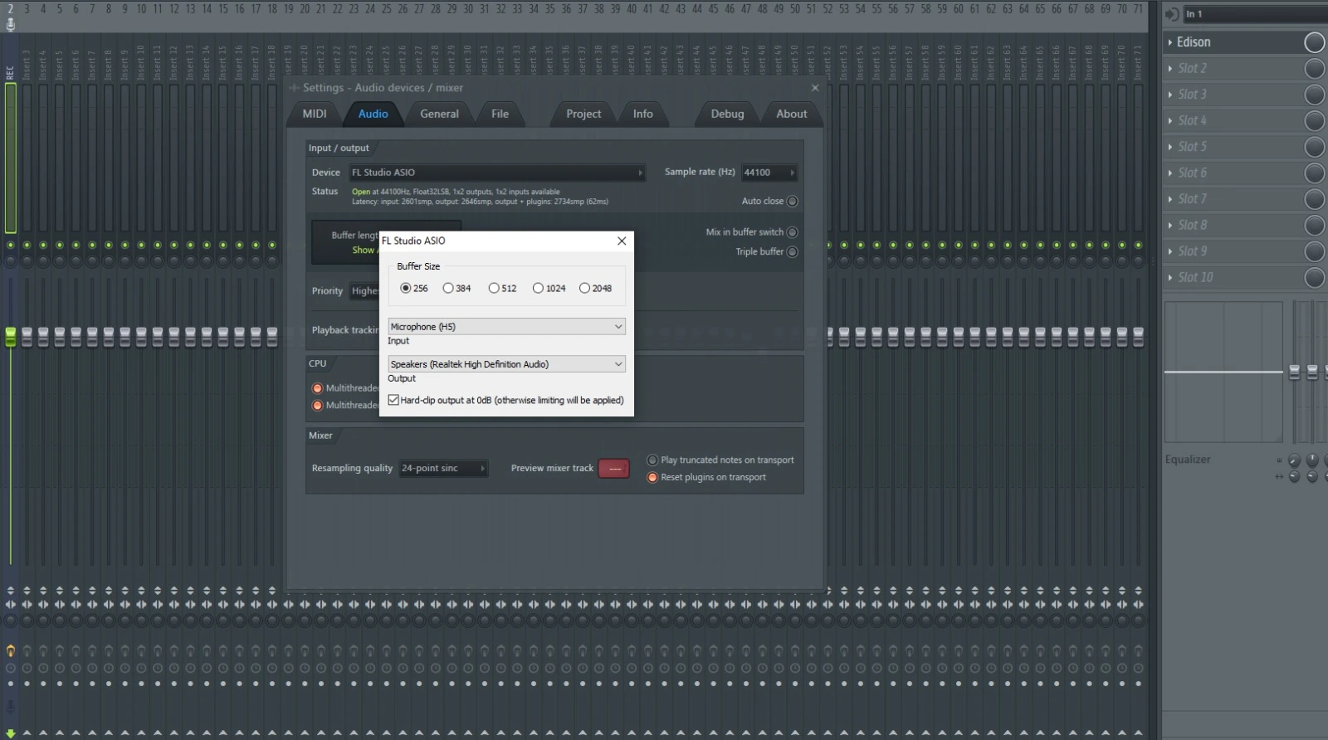Viewport: 1328px width, 740px height.
Task: Open the Sample rate 44100 dropdown
Action: click(769, 173)
